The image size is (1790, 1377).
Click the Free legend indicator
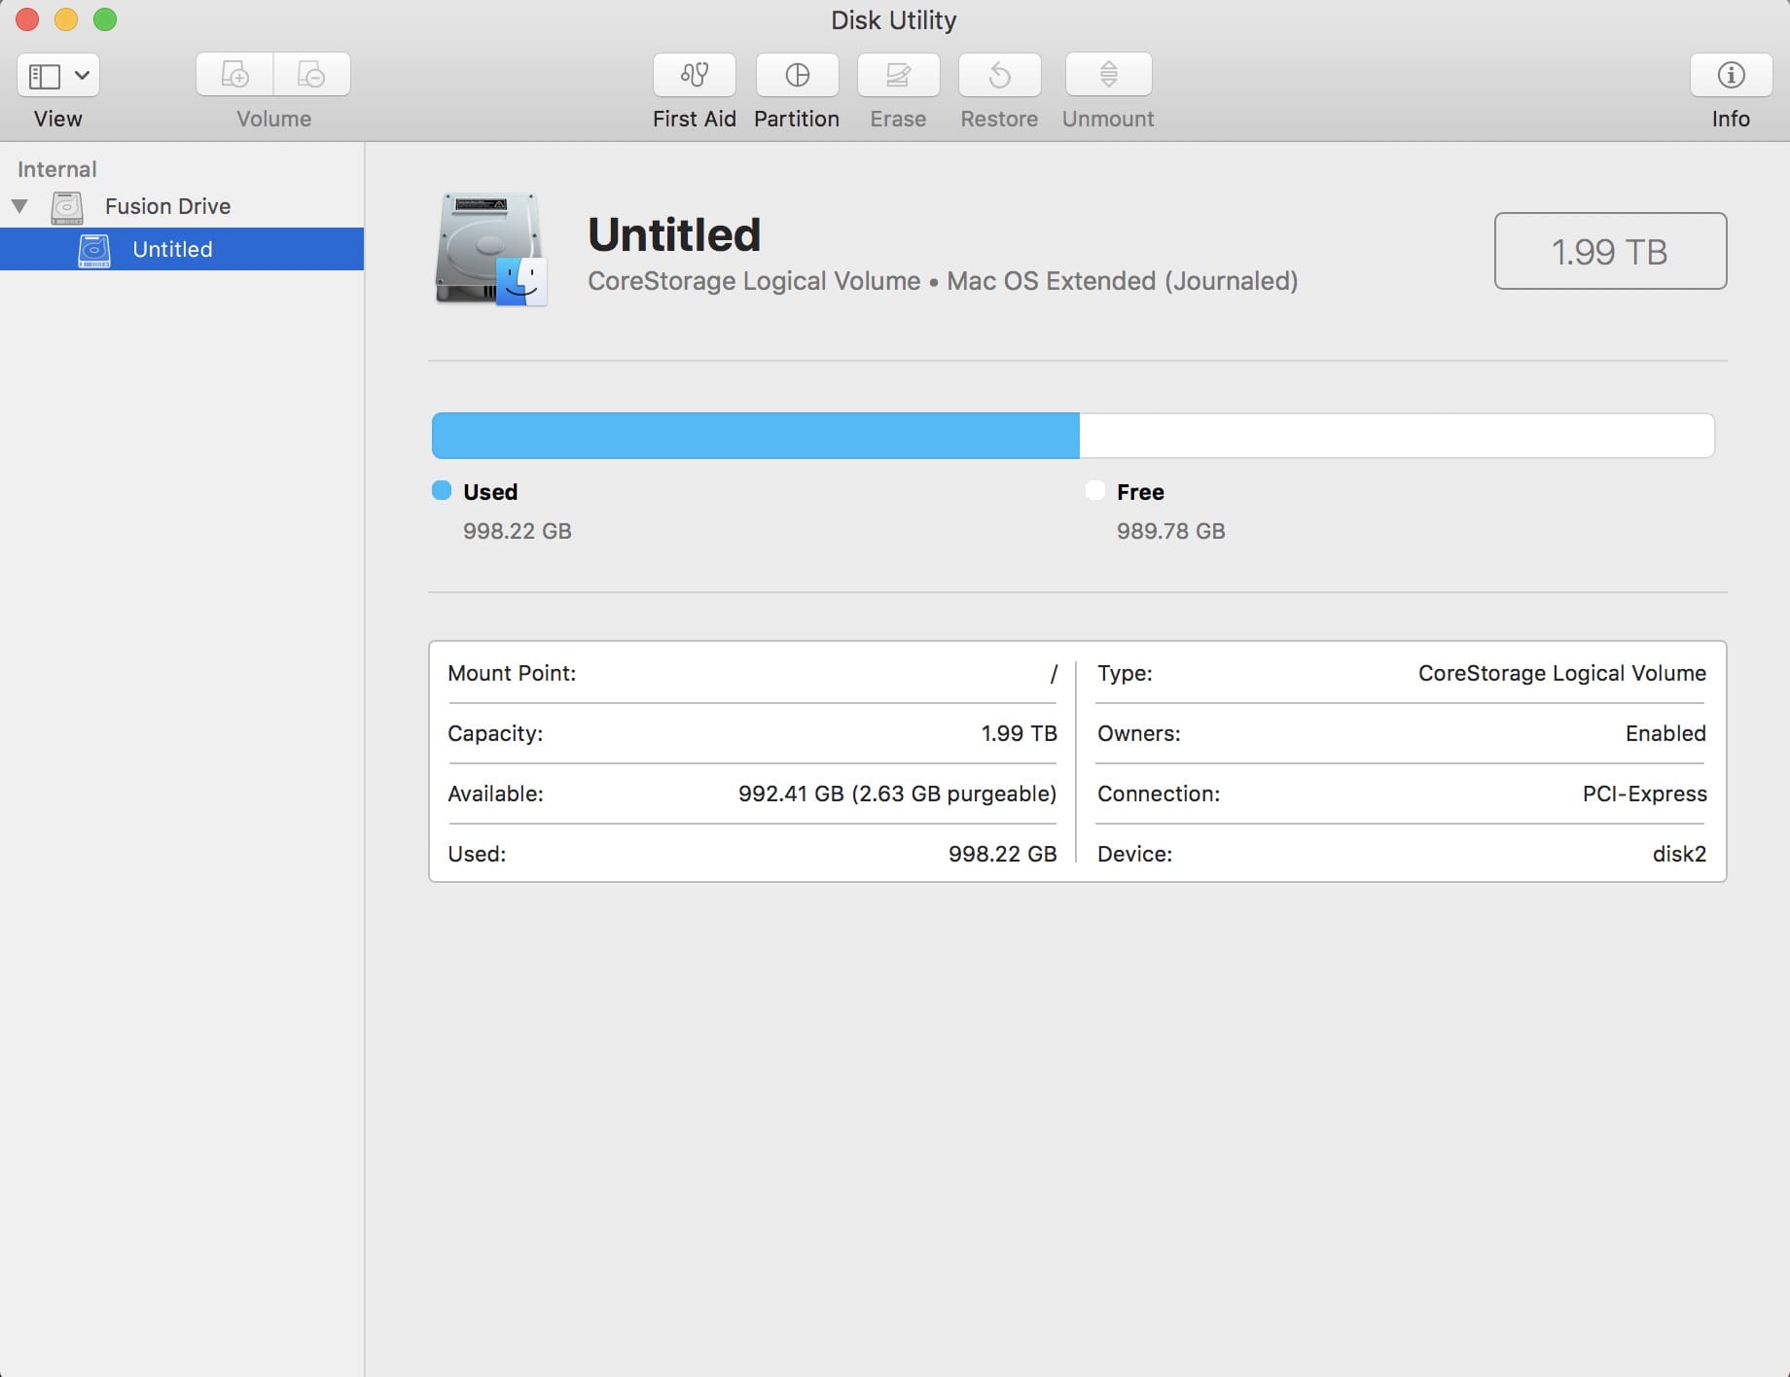coord(1139,492)
